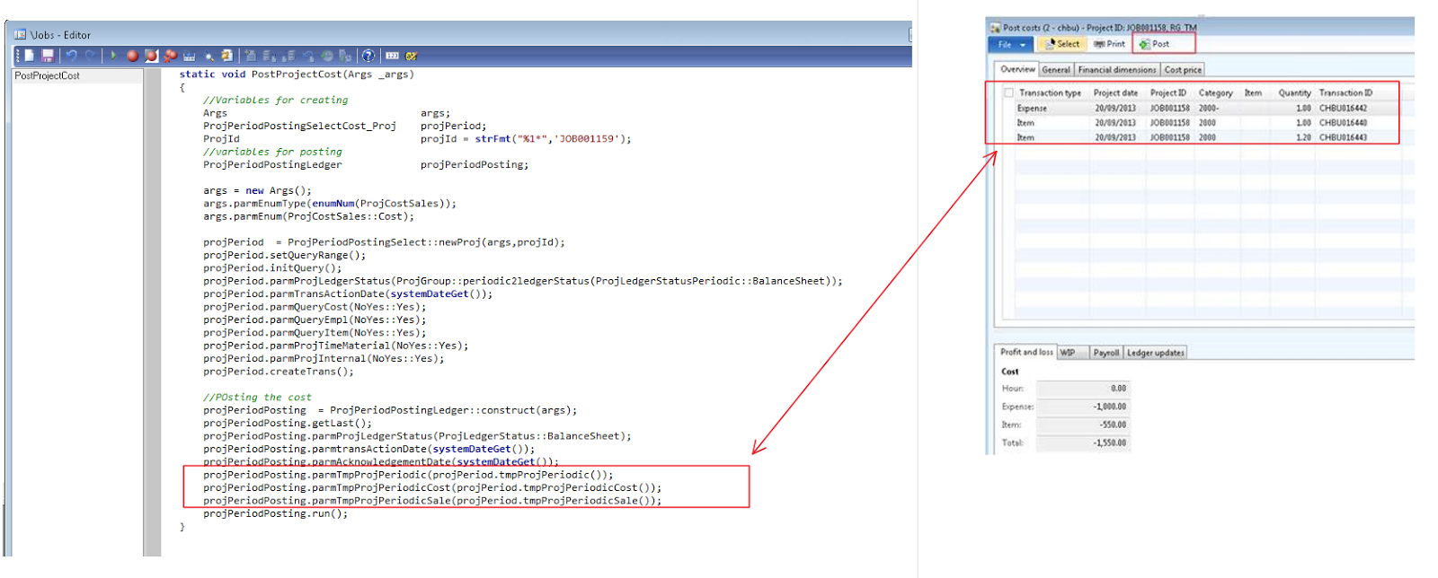
Task: Click the Undo arrow icon
Action: coord(71,56)
